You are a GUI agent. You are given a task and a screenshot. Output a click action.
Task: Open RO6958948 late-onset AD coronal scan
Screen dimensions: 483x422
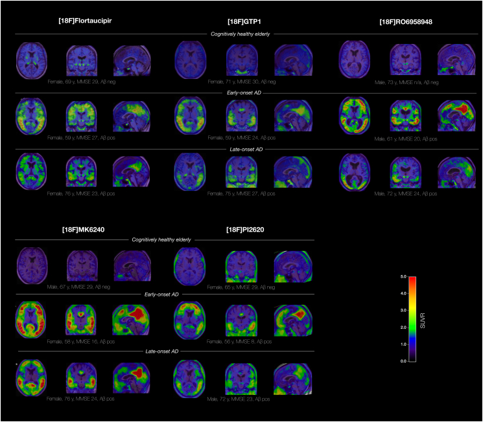406,173
